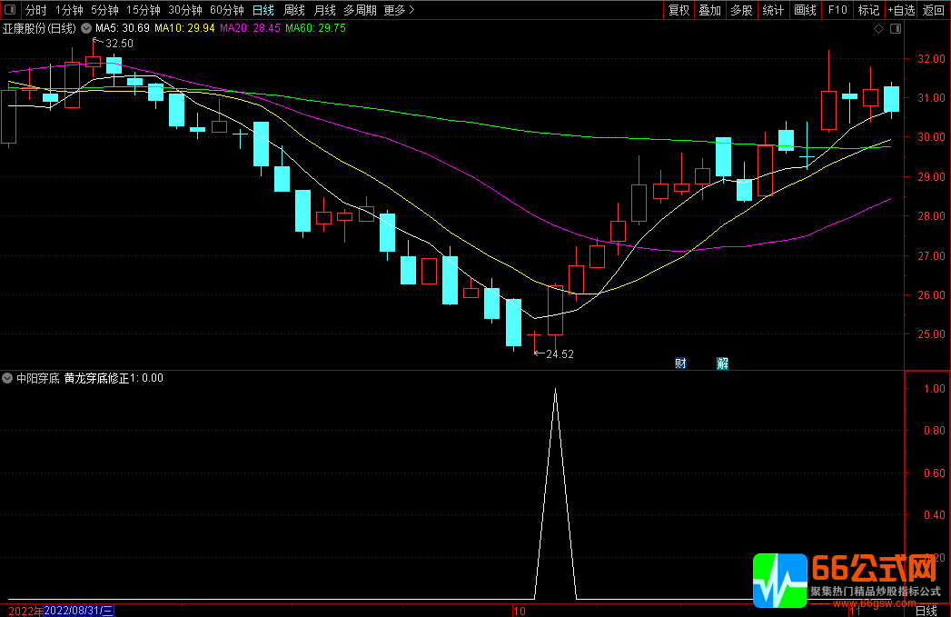Click the MA10: 29.94 label
This screenshot has height=617, width=951.
point(184,28)
